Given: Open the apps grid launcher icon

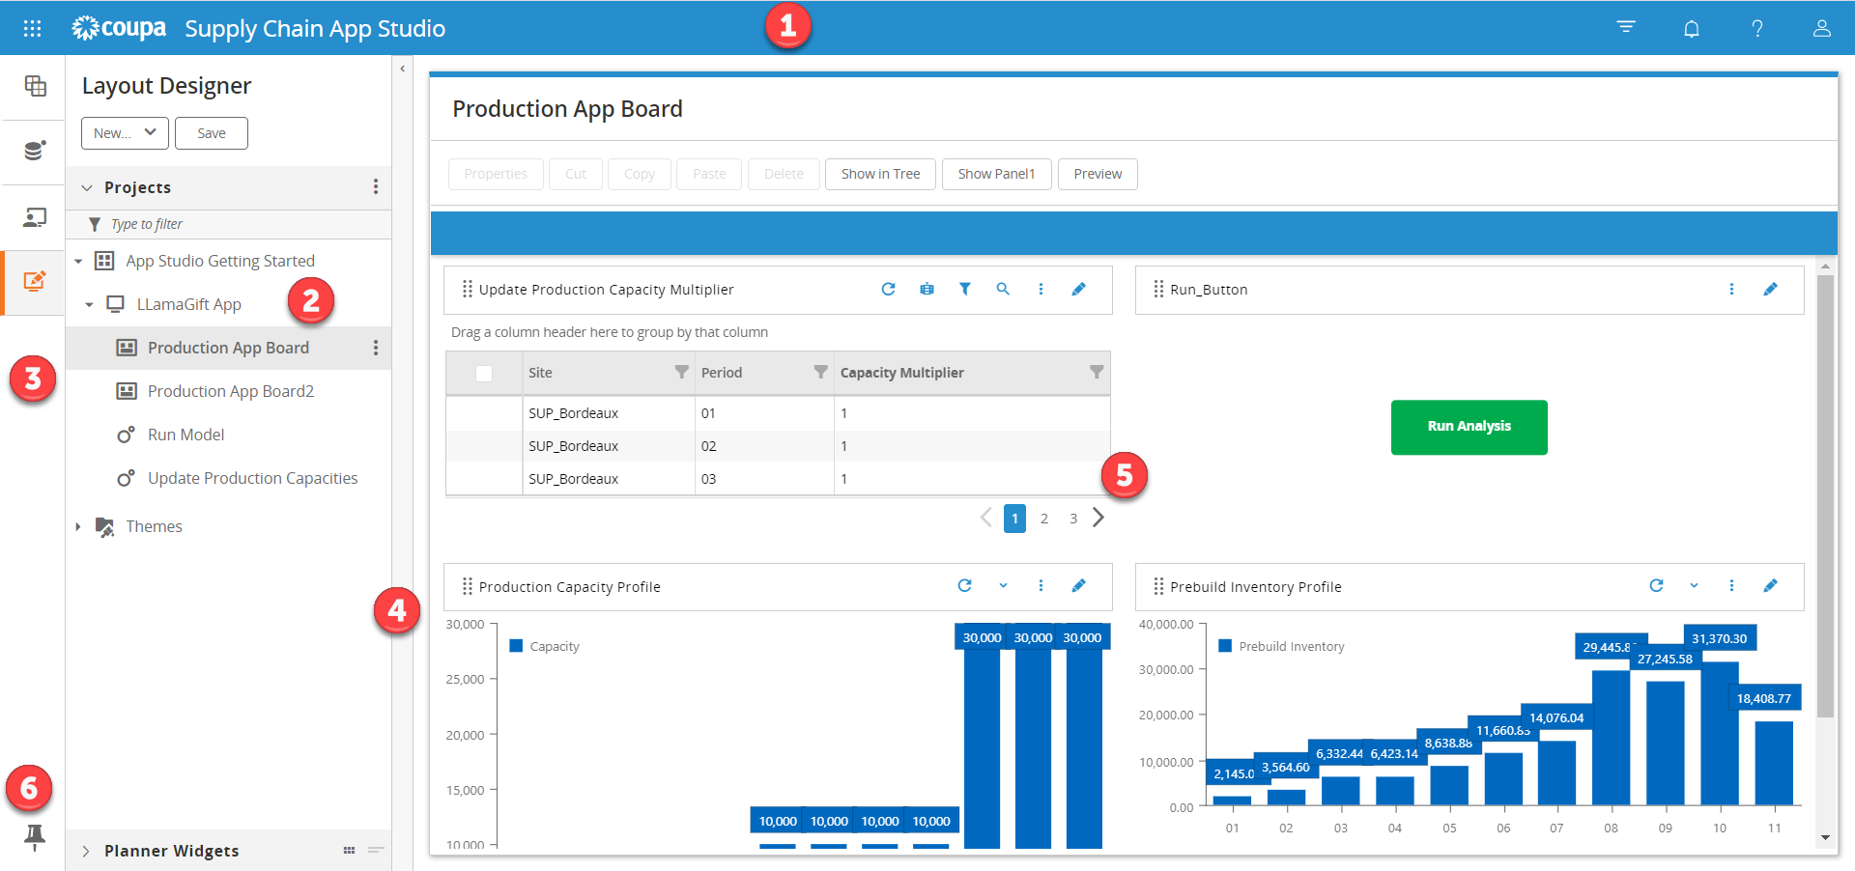Looking at the screenshot, I should (32, 28).
